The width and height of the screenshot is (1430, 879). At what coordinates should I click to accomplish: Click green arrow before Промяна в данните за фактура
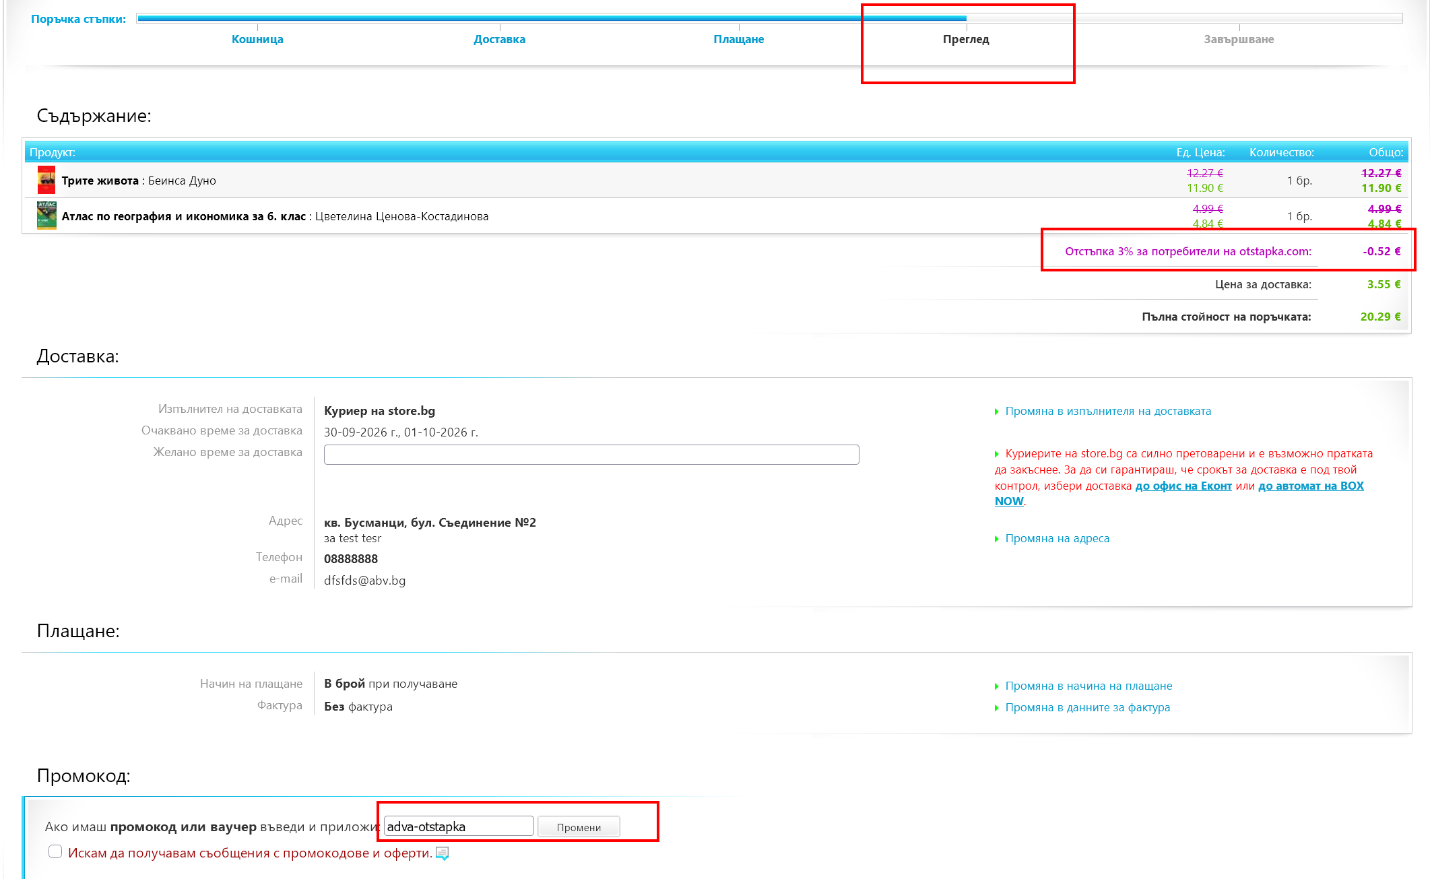click(x=997, y=708)
